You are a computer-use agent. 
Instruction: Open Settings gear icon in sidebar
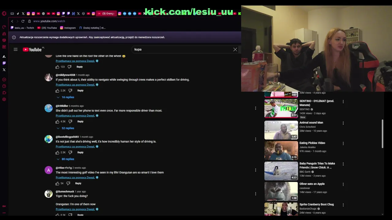pyautogui.click(x=4, y=99)
